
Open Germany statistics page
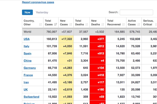pos(30,68)
